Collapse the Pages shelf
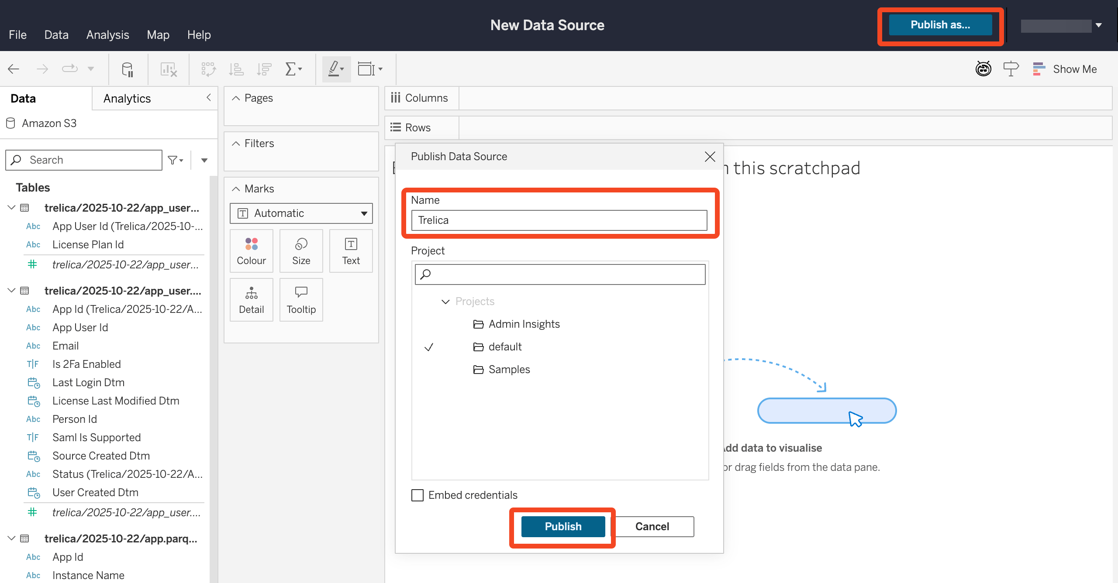 click(236, 98)
